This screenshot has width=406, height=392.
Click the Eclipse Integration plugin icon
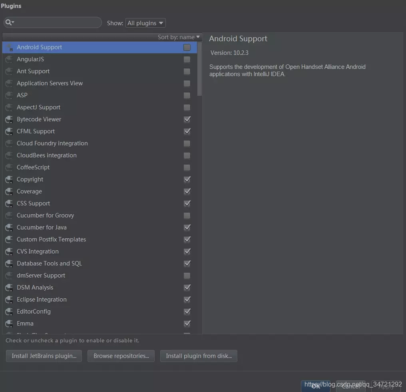[x=9, y=300]
